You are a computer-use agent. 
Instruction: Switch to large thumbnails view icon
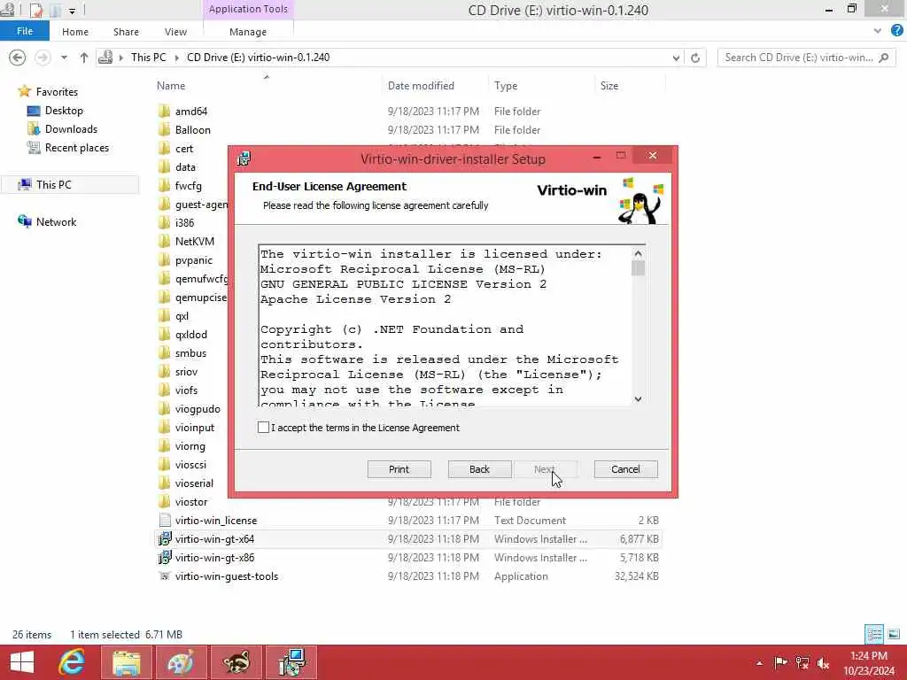pos(893,634)
